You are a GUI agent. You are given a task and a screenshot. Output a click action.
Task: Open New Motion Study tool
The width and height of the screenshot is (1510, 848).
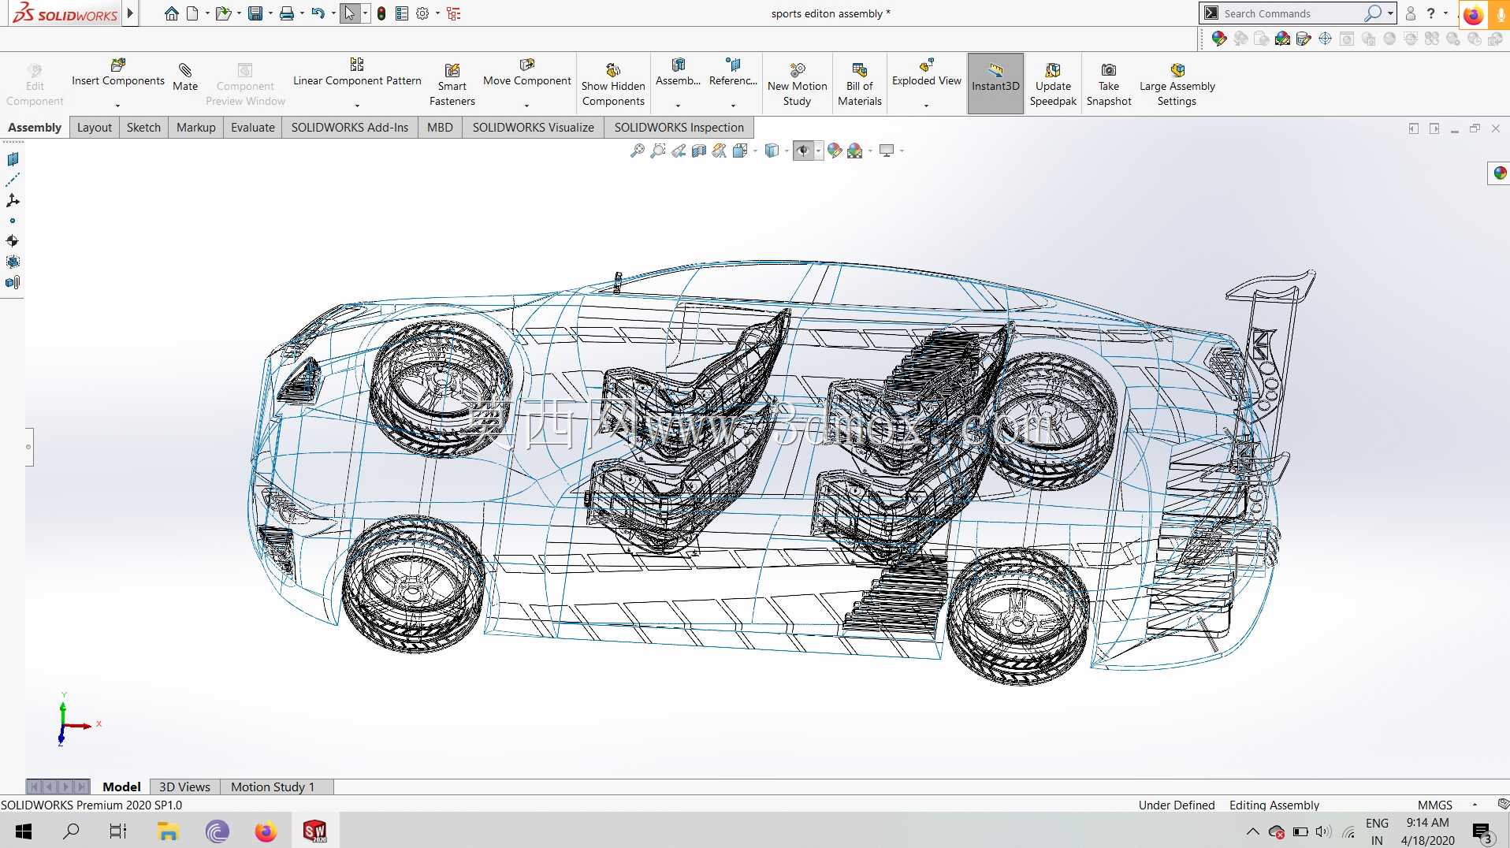point(797,84)
